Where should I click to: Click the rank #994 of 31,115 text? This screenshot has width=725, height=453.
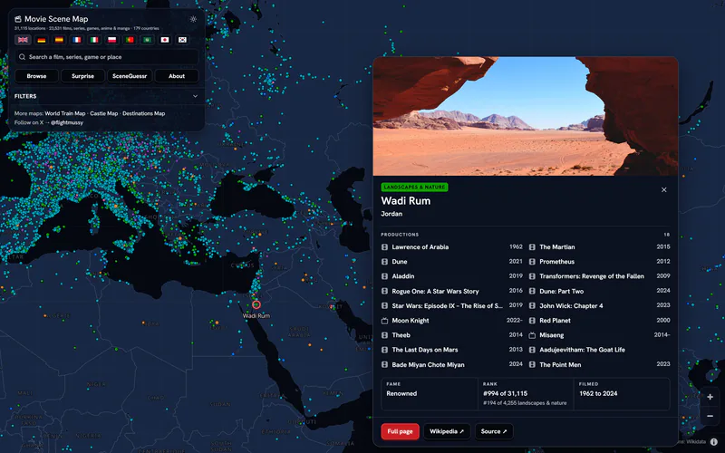505,393
